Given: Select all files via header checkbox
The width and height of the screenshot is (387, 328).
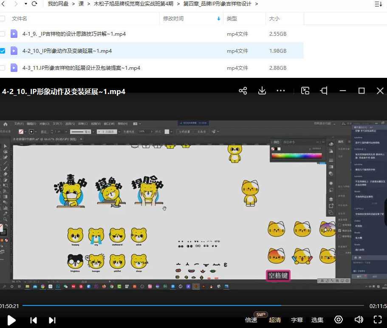Looking at the screenshot, I should (3, 19).
